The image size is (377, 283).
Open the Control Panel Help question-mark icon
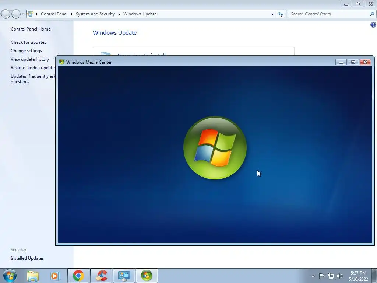coord(373,25)
